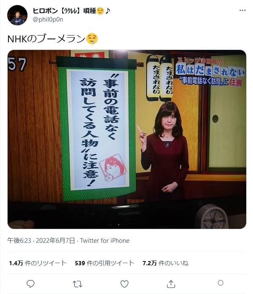Open the tweet timestamp 午後6:23 · 2022年6月7日
The width and height of the screenshot is (253, 294).
[41, 241]
